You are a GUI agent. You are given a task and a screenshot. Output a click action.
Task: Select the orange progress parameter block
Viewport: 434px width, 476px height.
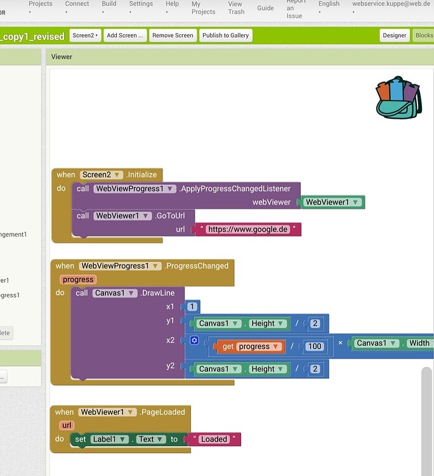pyautogui.click(x=78, y=279)
